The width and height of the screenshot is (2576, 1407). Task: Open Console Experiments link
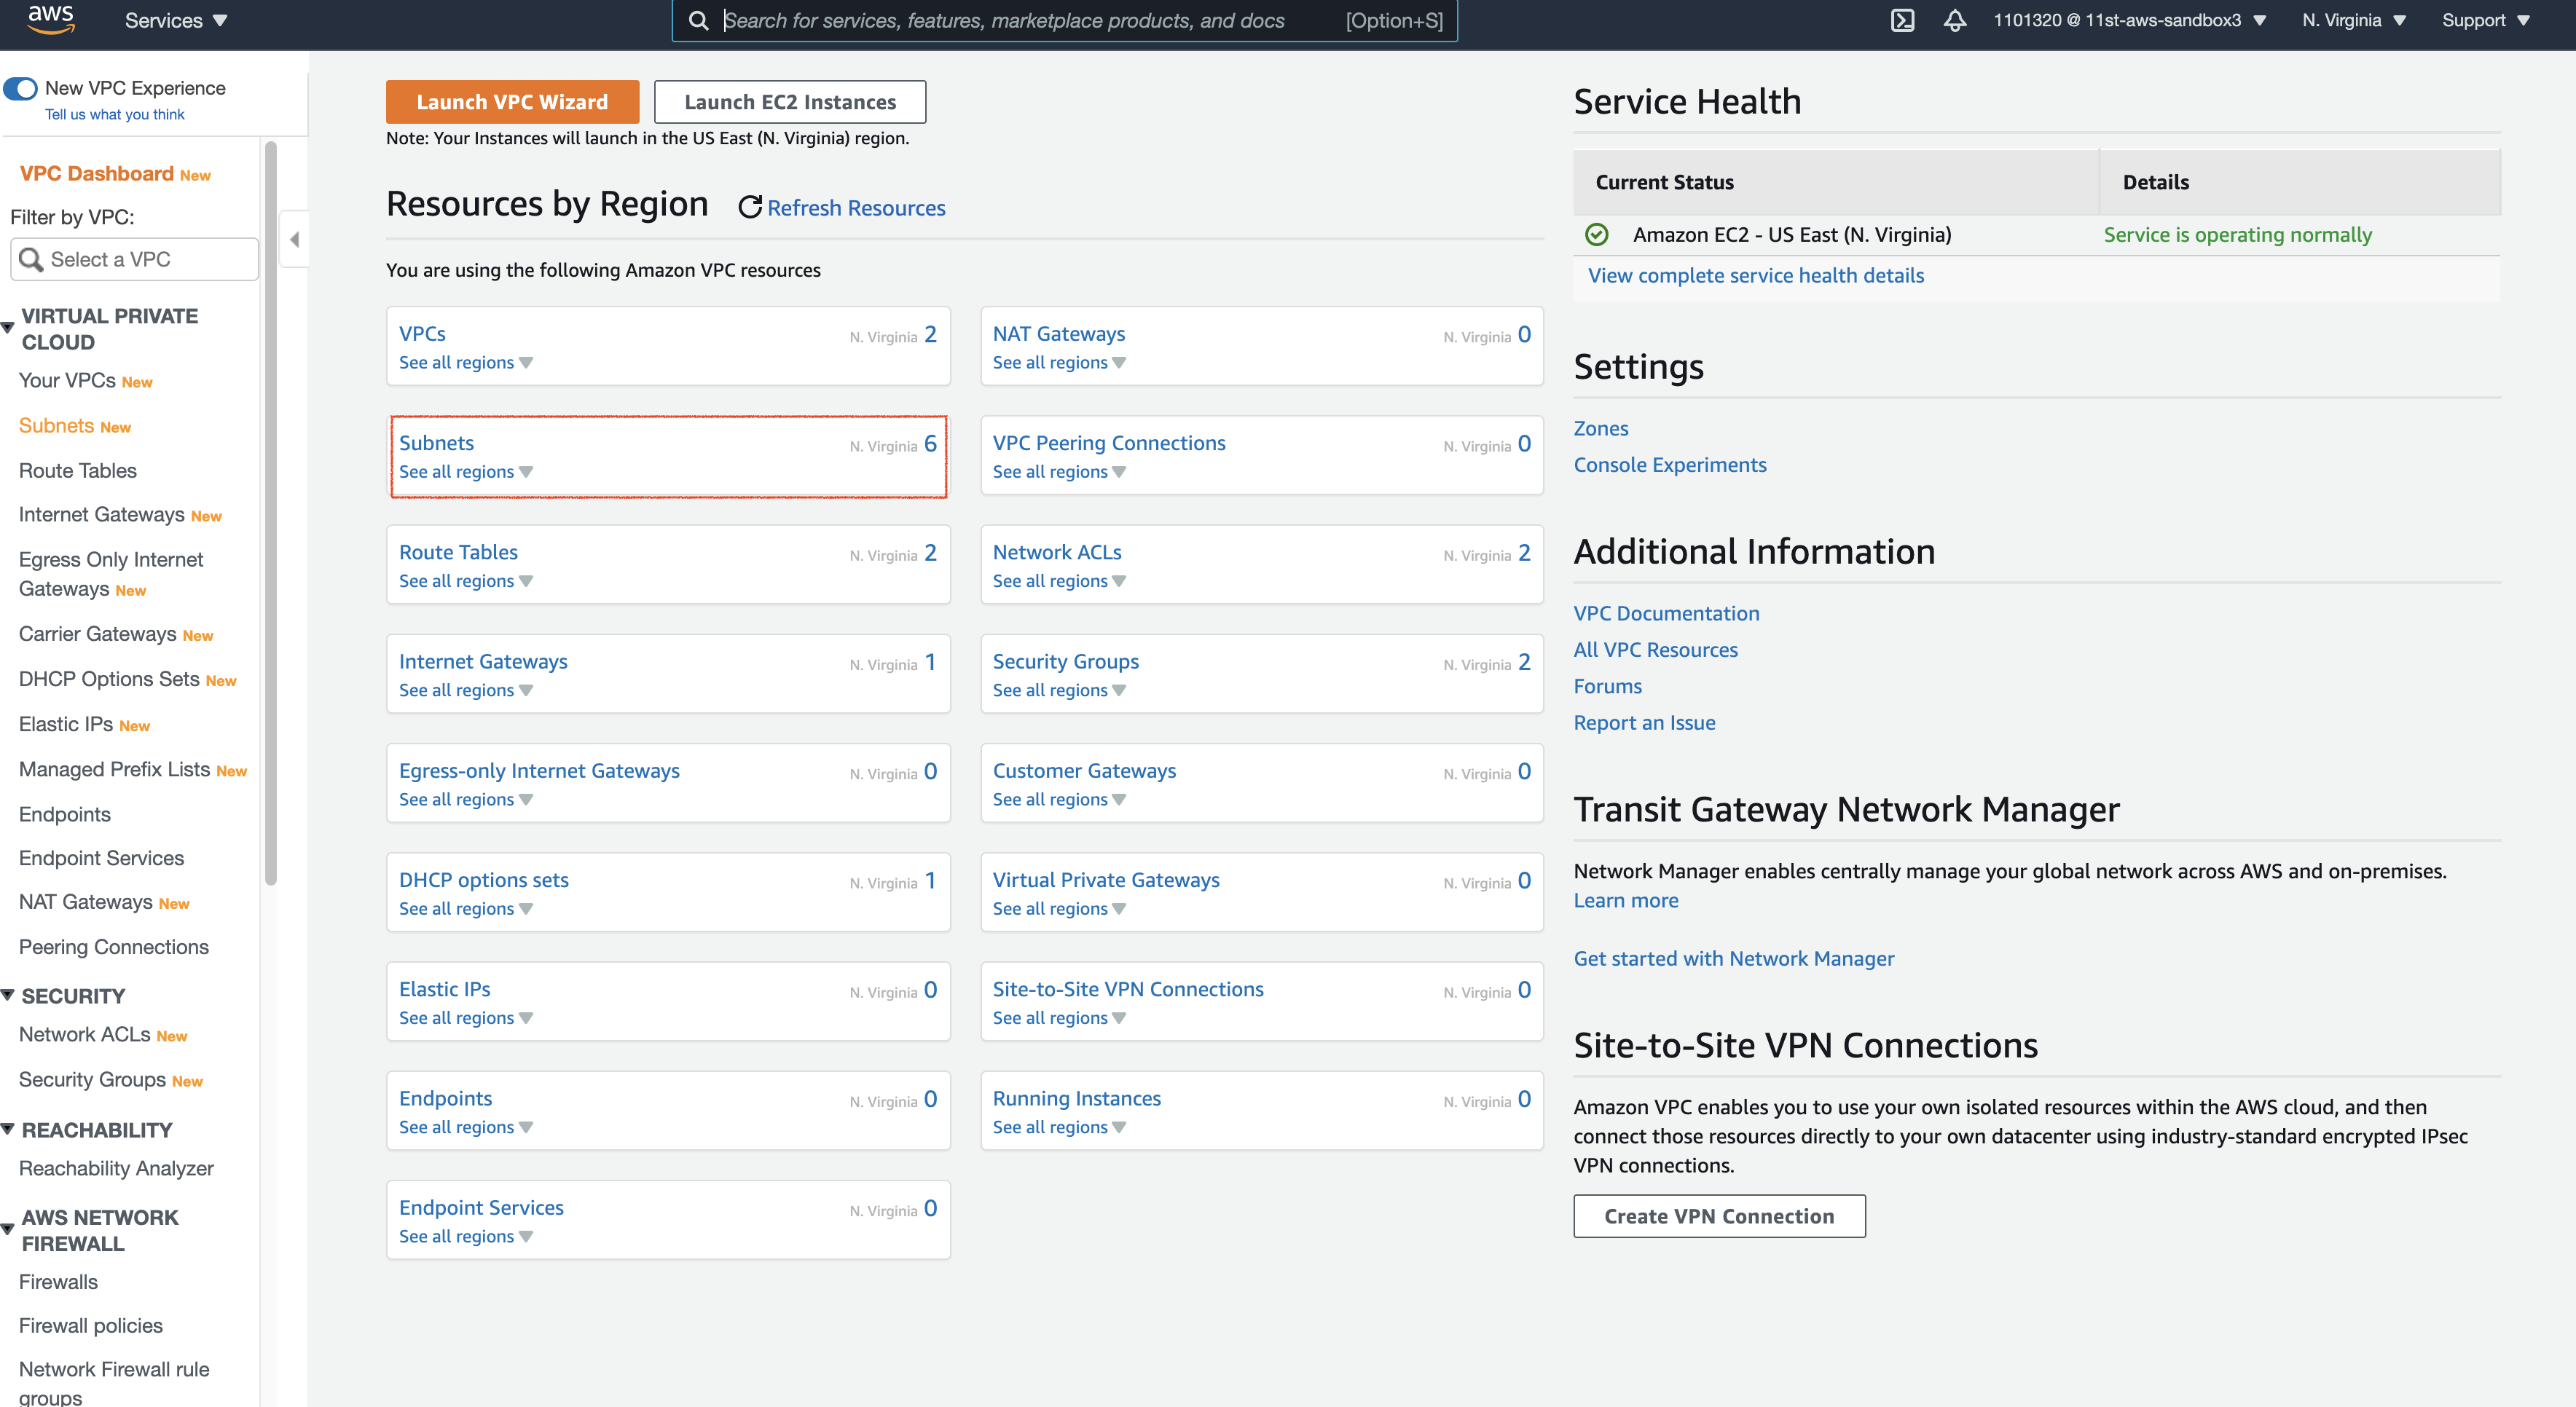point(1670,465)
